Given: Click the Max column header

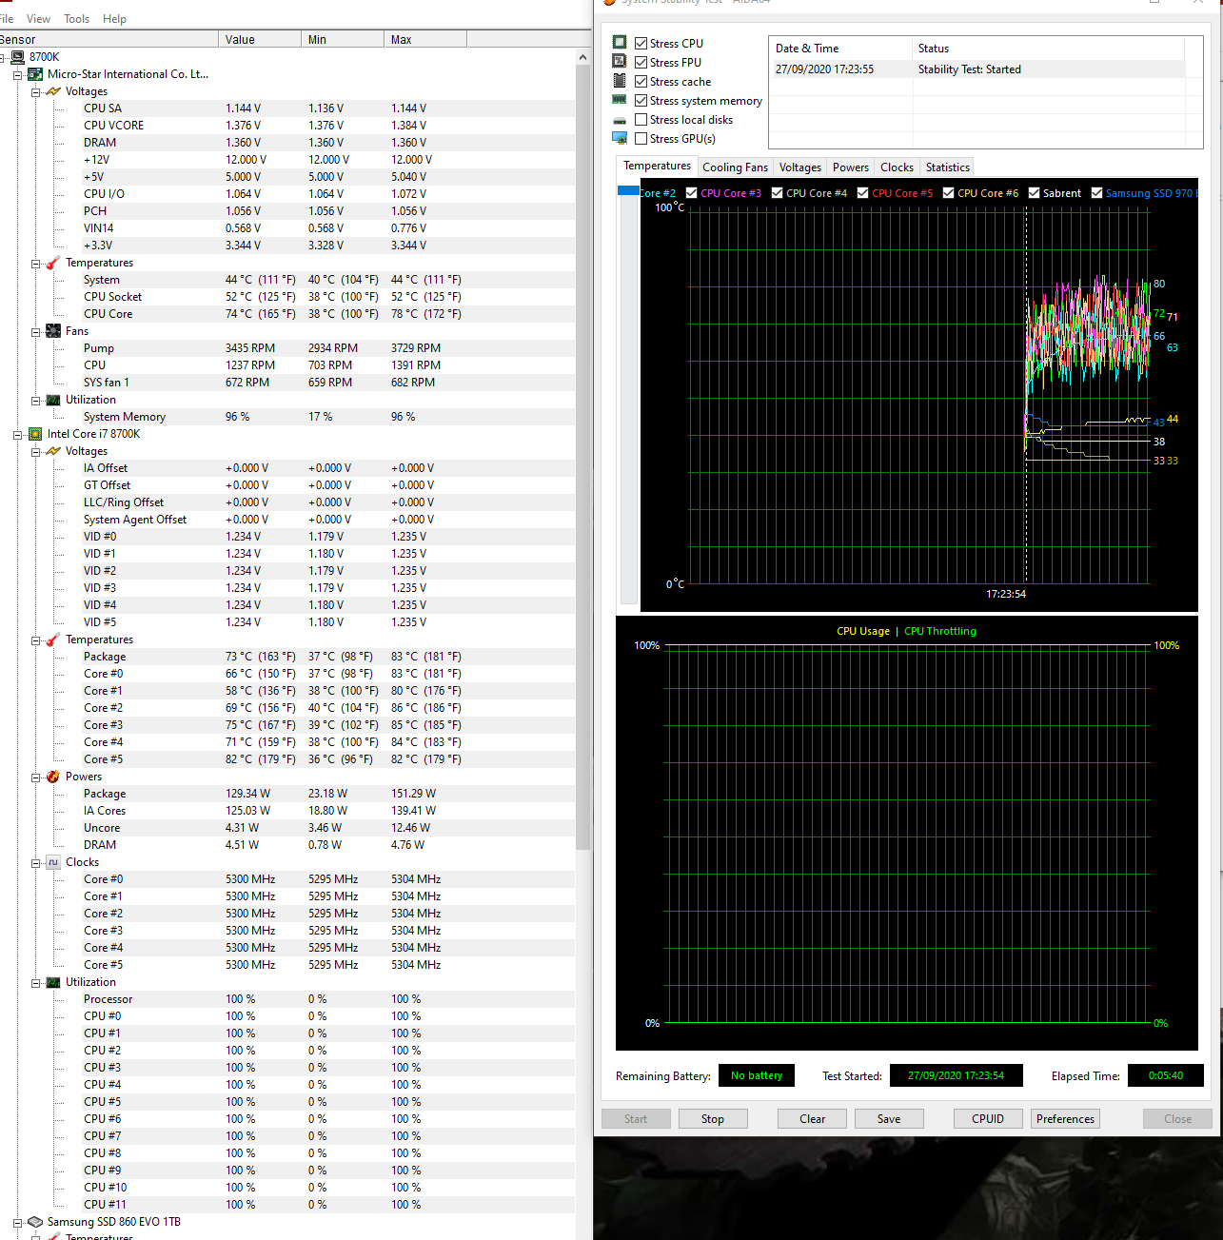Looking at the screenshot, I should coord(425,39).
